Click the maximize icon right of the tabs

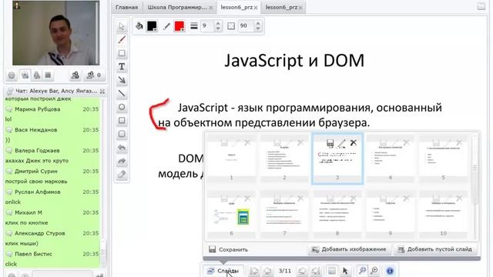coord(481,6)
